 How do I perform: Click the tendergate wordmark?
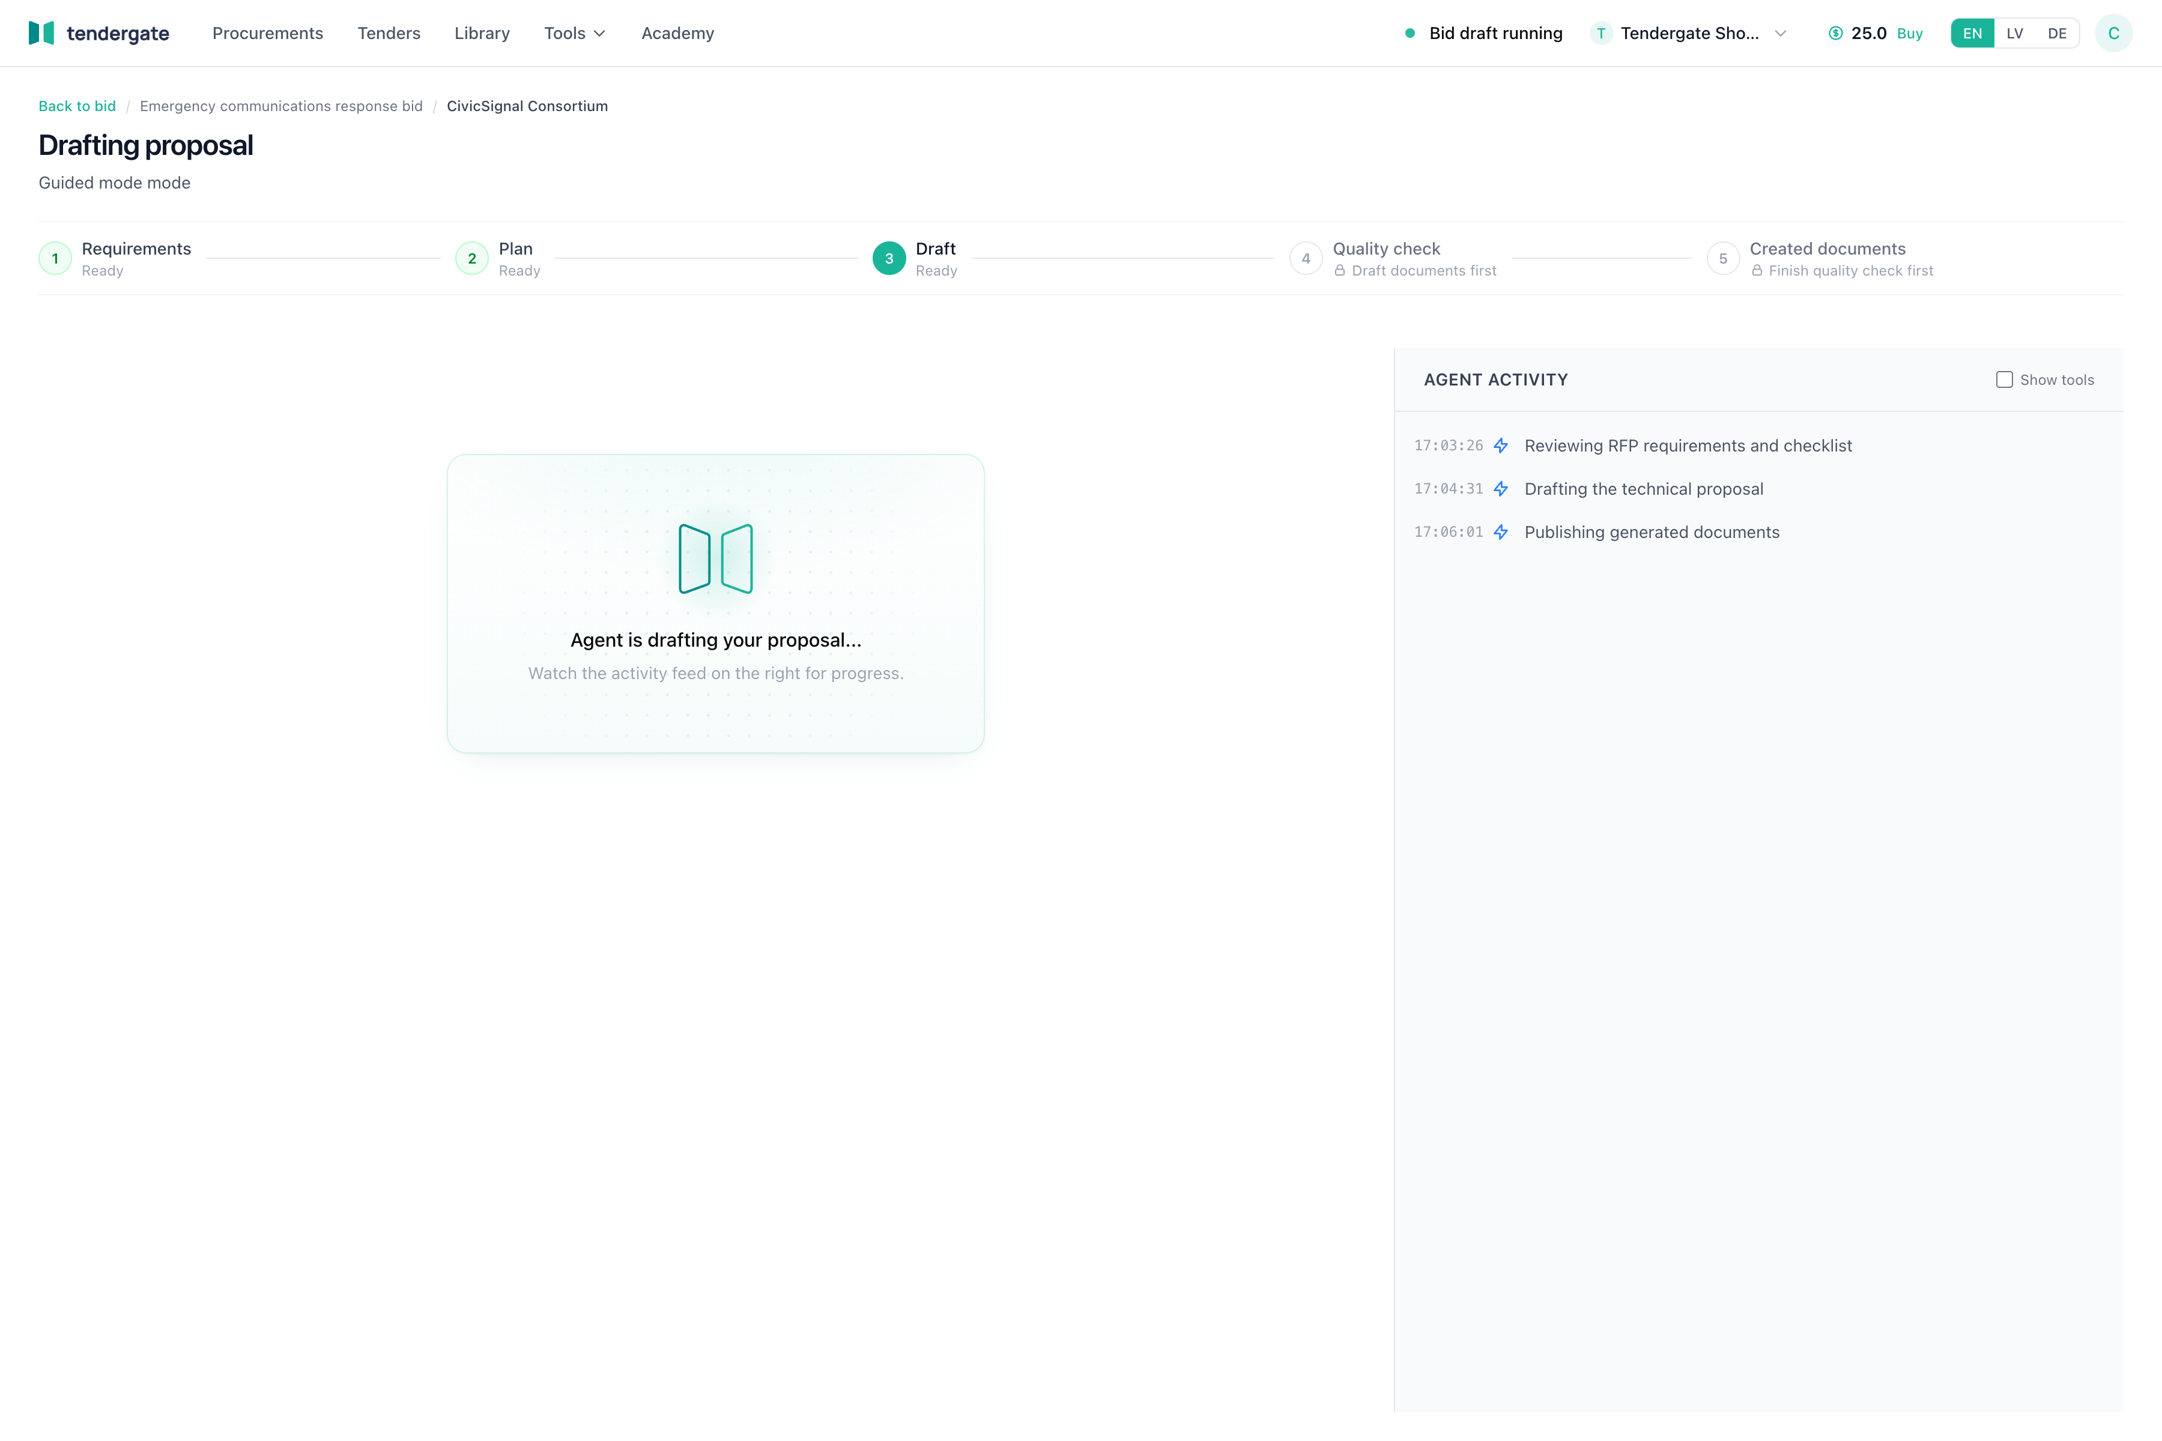pos(118,33)
